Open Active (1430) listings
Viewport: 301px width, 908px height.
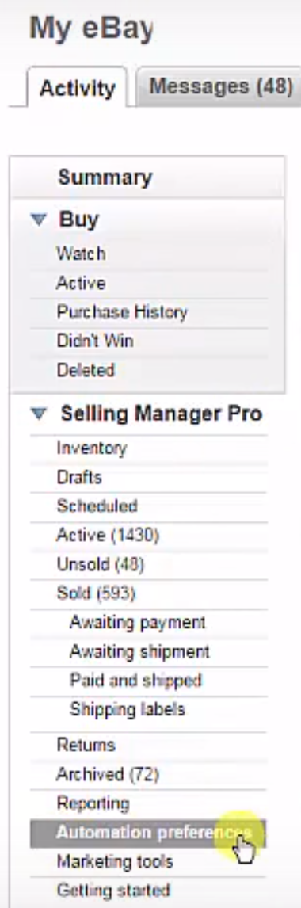point(107,535)
